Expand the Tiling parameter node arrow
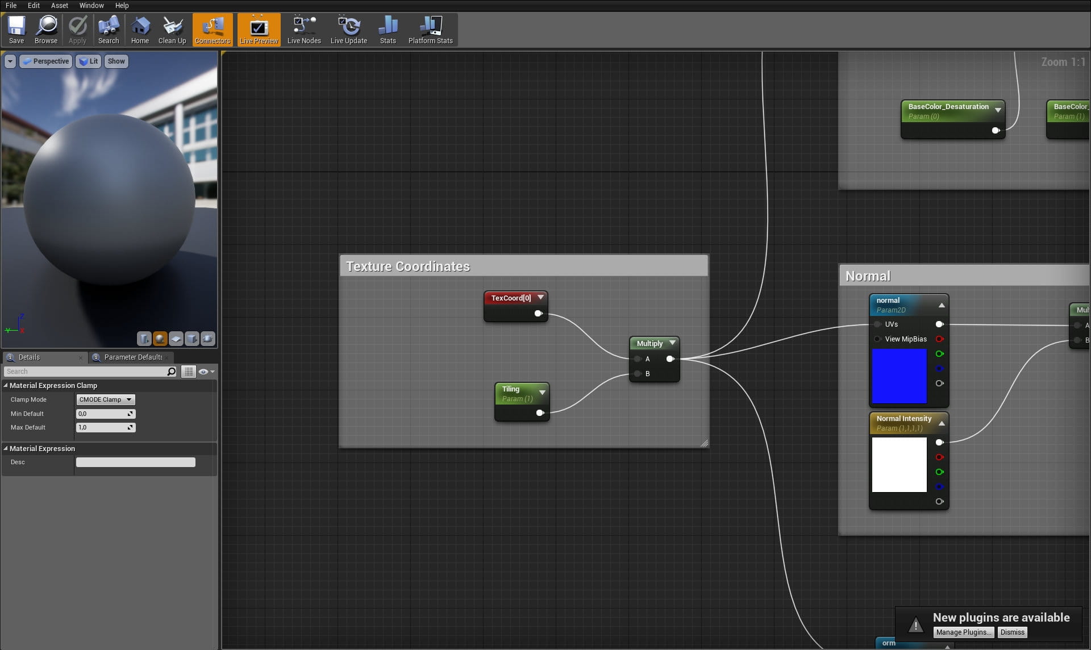The height and width of the screenshot is (650, 1091). pyautogui.click(x=542, y=392)
